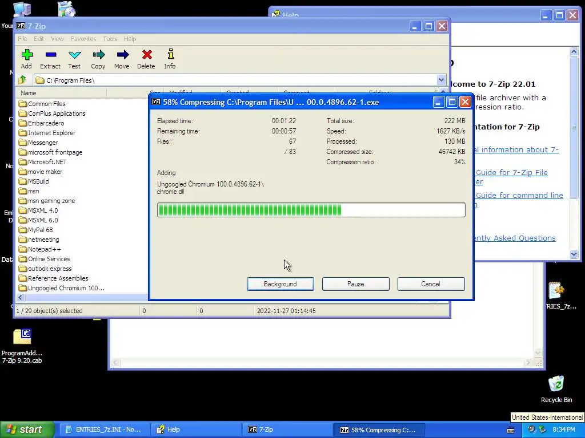
Task: Click the Cancel button
Action: click(431, 284)
